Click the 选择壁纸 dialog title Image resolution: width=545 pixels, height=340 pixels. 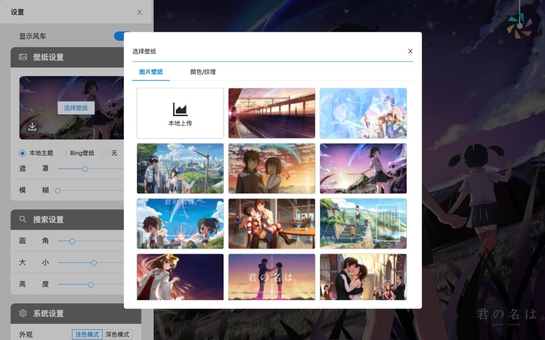144,51
